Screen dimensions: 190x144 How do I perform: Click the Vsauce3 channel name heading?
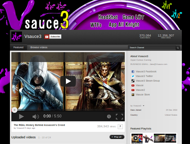(33, 37)
